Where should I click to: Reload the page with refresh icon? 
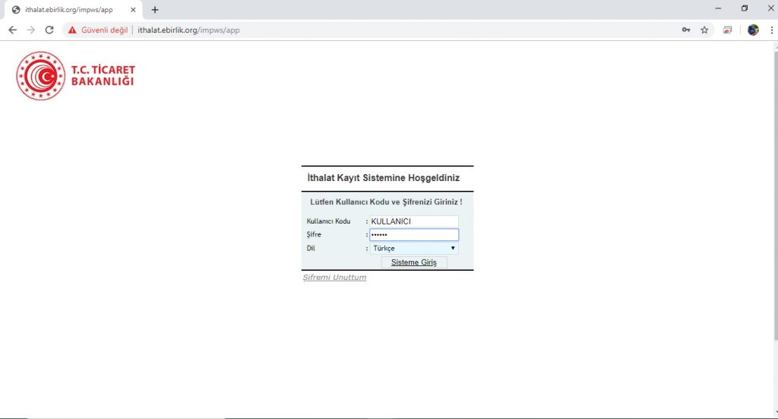(49, 30)
